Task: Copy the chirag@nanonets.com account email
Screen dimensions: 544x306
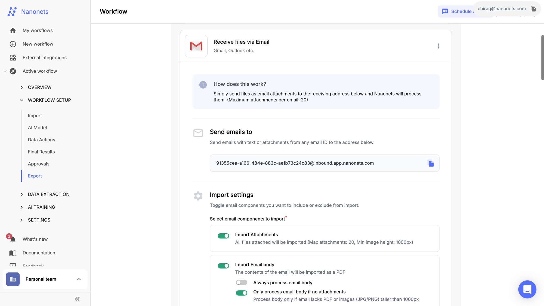Action: (x=533, y=9)
